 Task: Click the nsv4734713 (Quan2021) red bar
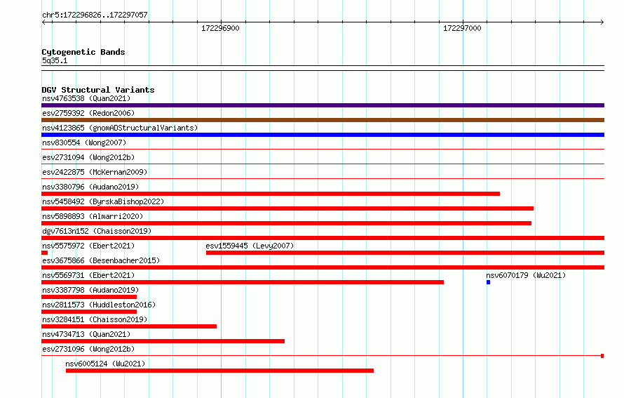pos(163,341)
